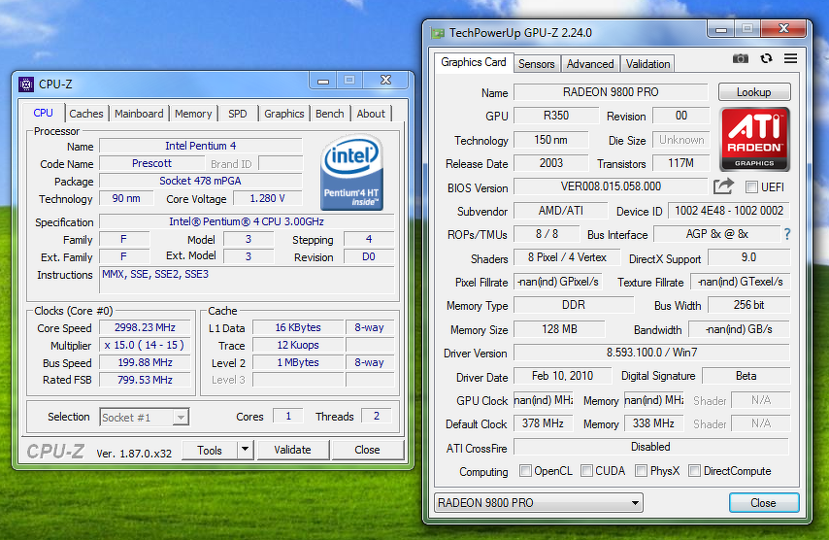The image size is (829, 540).
Task: Click the GPU-Z refresh icon
Action: click(766, 58)
